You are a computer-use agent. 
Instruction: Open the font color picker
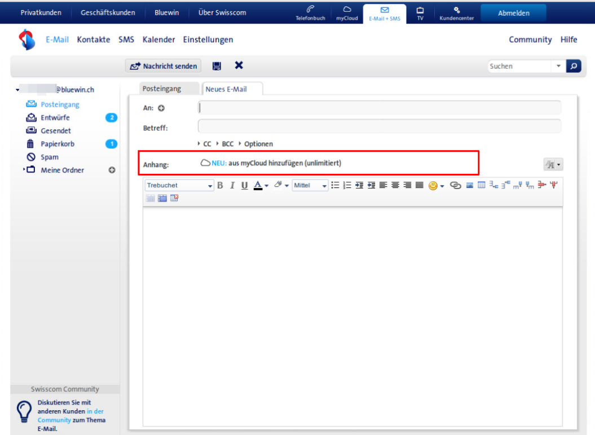[x=260, y=186]
